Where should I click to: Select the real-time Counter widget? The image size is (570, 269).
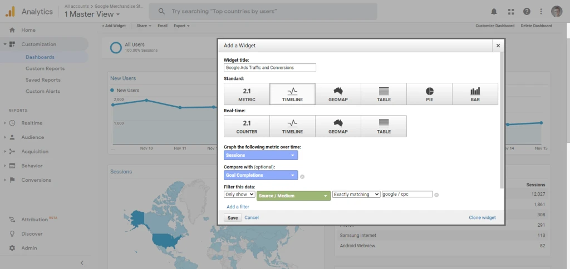coord(247,126)
